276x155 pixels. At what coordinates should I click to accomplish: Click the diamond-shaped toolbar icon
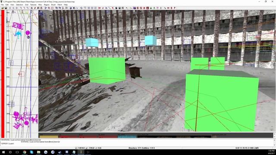point(82,8)
